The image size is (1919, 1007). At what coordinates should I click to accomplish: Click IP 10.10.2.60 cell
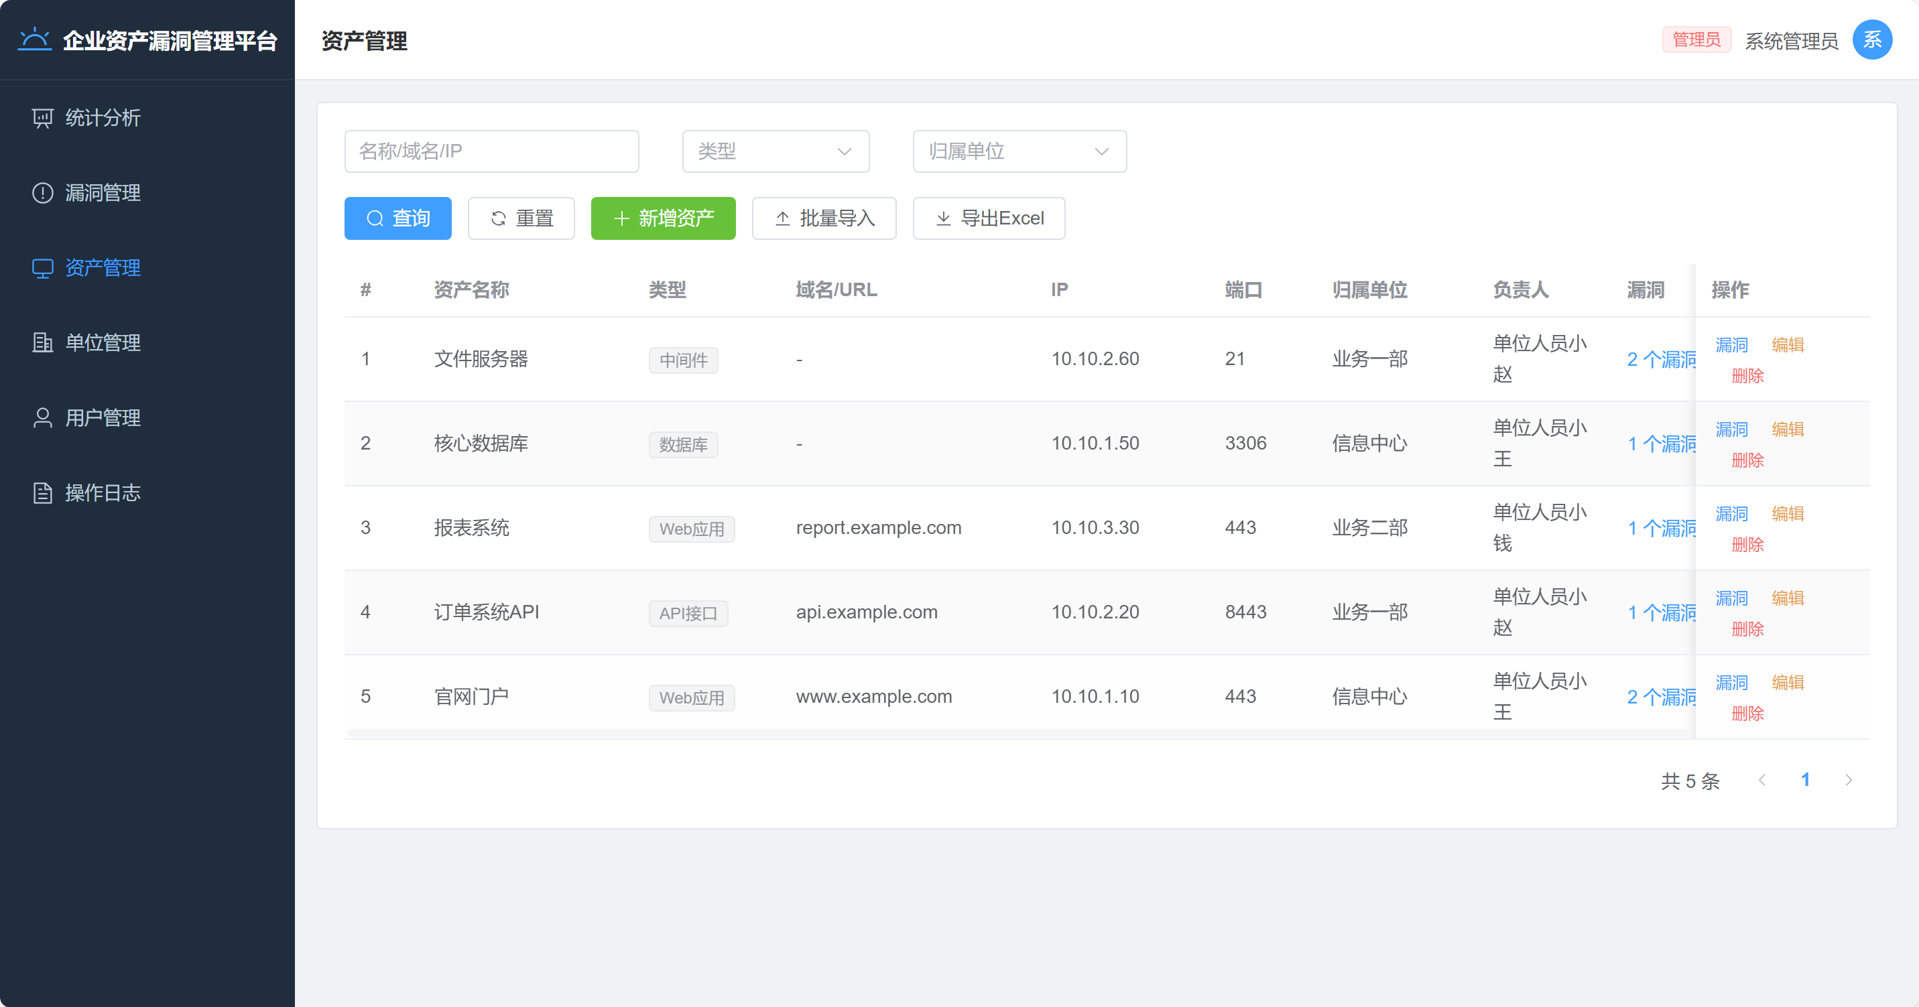tap(1095, 359)
